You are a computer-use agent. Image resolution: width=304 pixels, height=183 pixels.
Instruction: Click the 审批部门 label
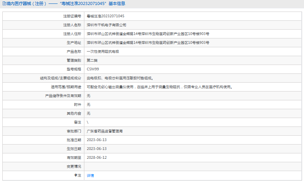click(74, 131)
